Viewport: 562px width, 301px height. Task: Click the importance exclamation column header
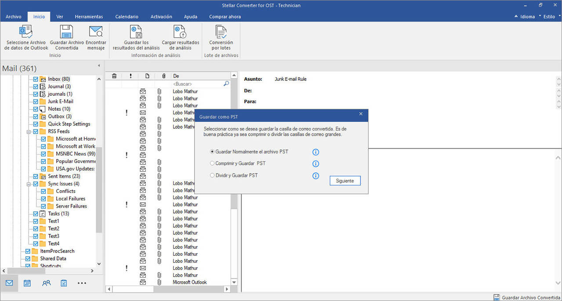[x=130, y=76]
